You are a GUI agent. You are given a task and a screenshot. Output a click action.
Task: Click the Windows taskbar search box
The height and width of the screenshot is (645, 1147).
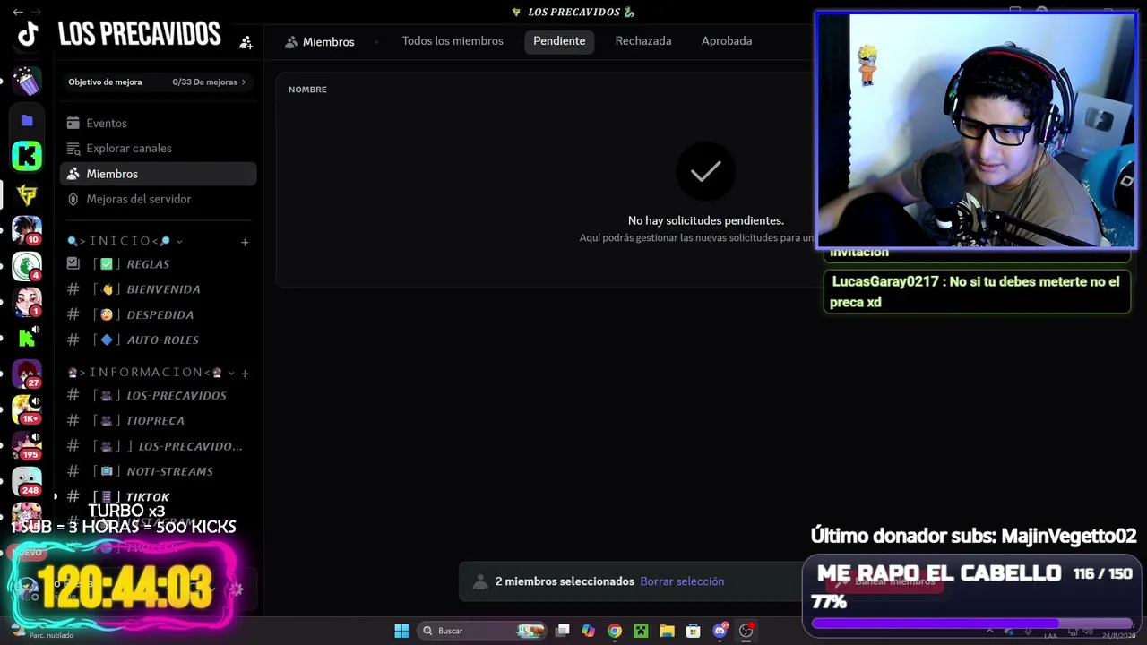(482, 631)
